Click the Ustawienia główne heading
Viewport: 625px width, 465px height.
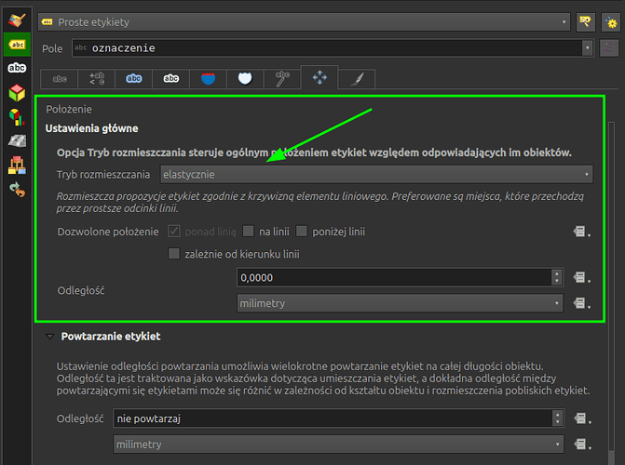(x=91, y=128)
